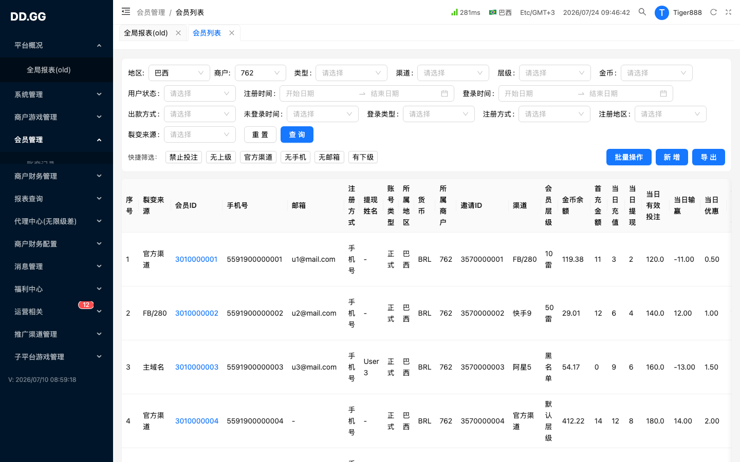Open the 渠道 filter dropdown
740x462 pixels.
tap(453, 73)
